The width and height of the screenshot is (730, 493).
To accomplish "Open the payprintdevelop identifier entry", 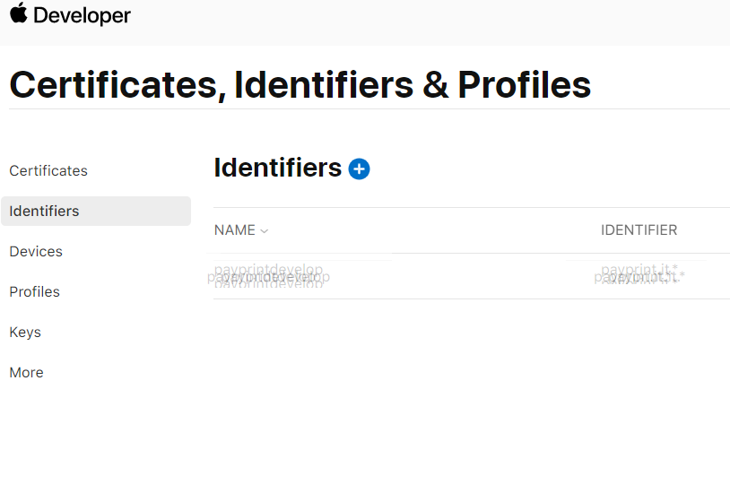I will coord(269,277).
